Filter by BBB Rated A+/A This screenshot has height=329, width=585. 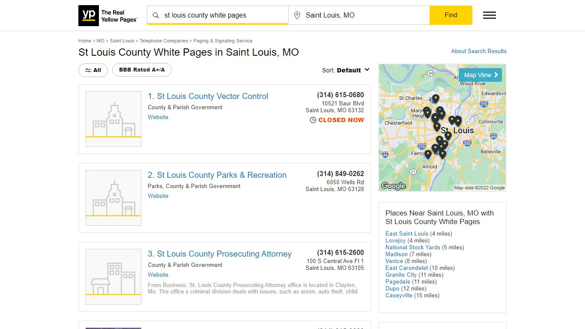coord(142,70)
